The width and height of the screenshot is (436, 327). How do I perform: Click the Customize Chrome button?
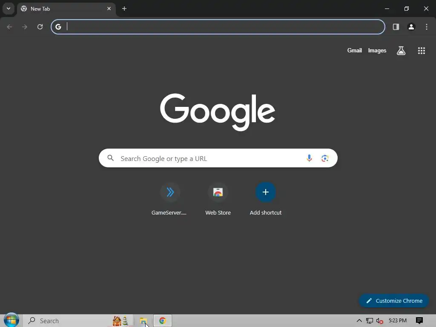point(394,301)
